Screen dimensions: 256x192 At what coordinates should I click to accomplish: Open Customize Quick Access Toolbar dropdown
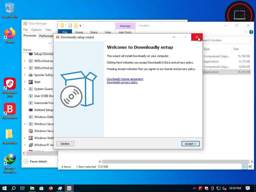[80, 26]
